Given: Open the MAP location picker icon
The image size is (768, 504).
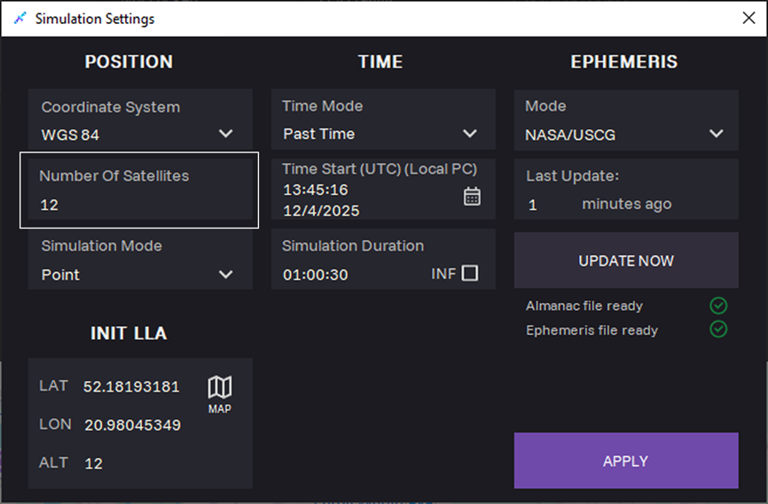Looking at the screenshot, I should point(219,392).
